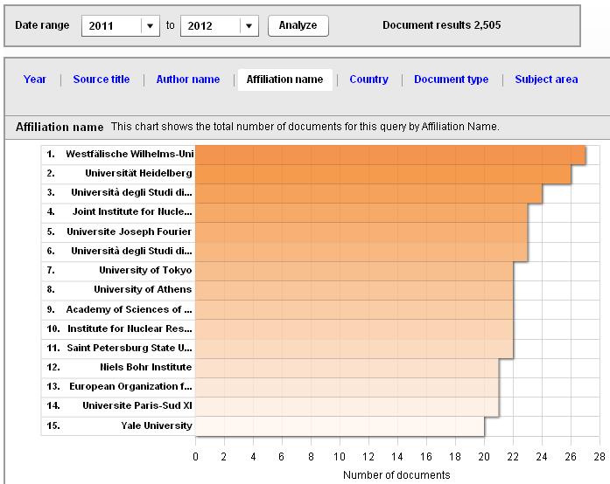
Task: Click the Niels Bohr Institute bar
Action: click(347, 369)
